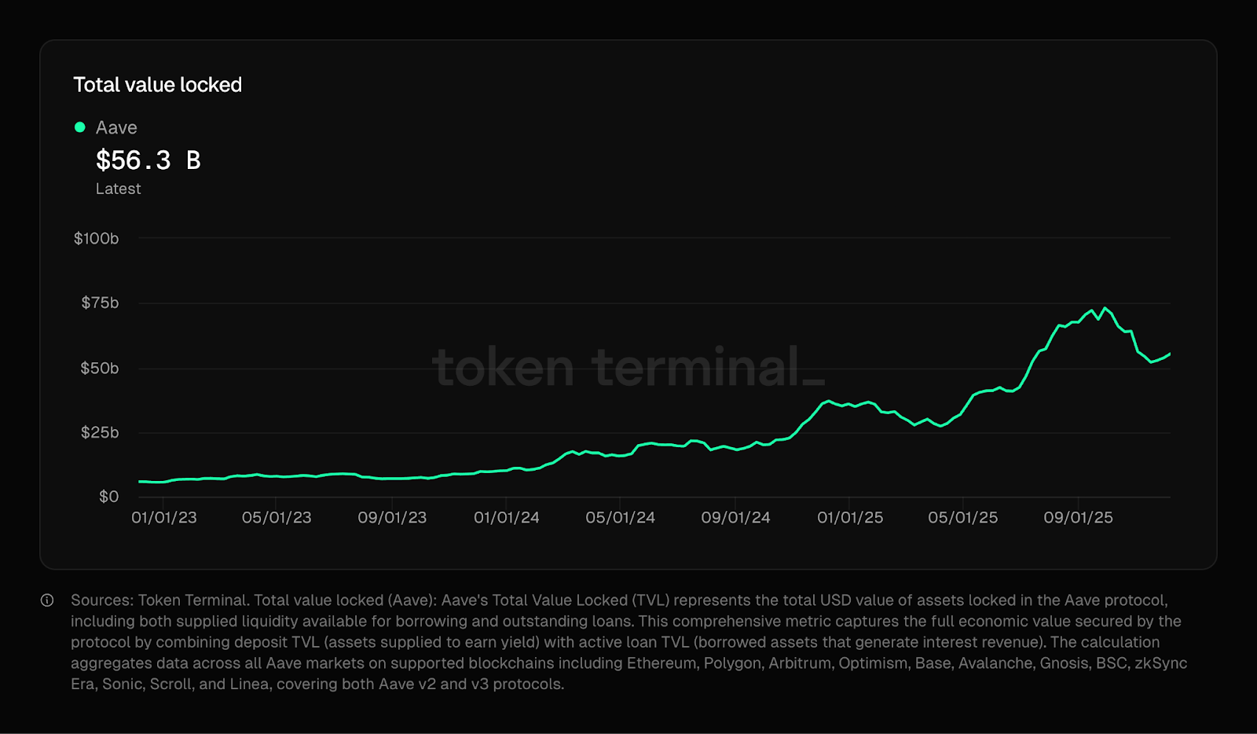
Task: Click the 01/01/25 x-axis date
Action: pyautogui.click(x=850, y=517)
